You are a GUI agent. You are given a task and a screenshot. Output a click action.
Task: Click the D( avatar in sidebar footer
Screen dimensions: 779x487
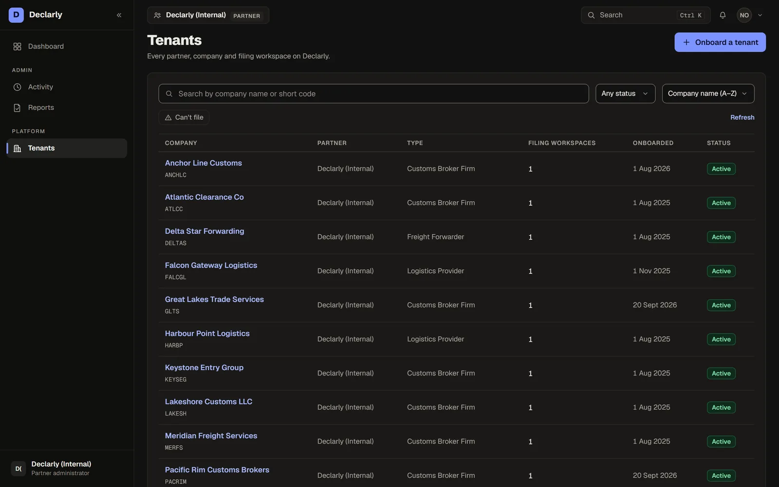point(18,468)
